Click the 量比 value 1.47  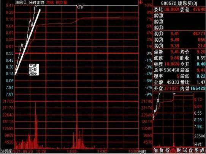click(201, 82)
